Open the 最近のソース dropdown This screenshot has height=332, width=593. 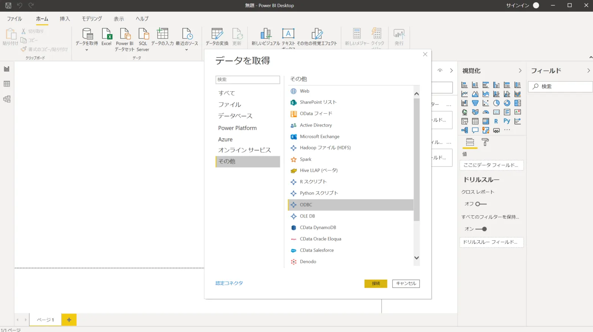pos(187,50)
